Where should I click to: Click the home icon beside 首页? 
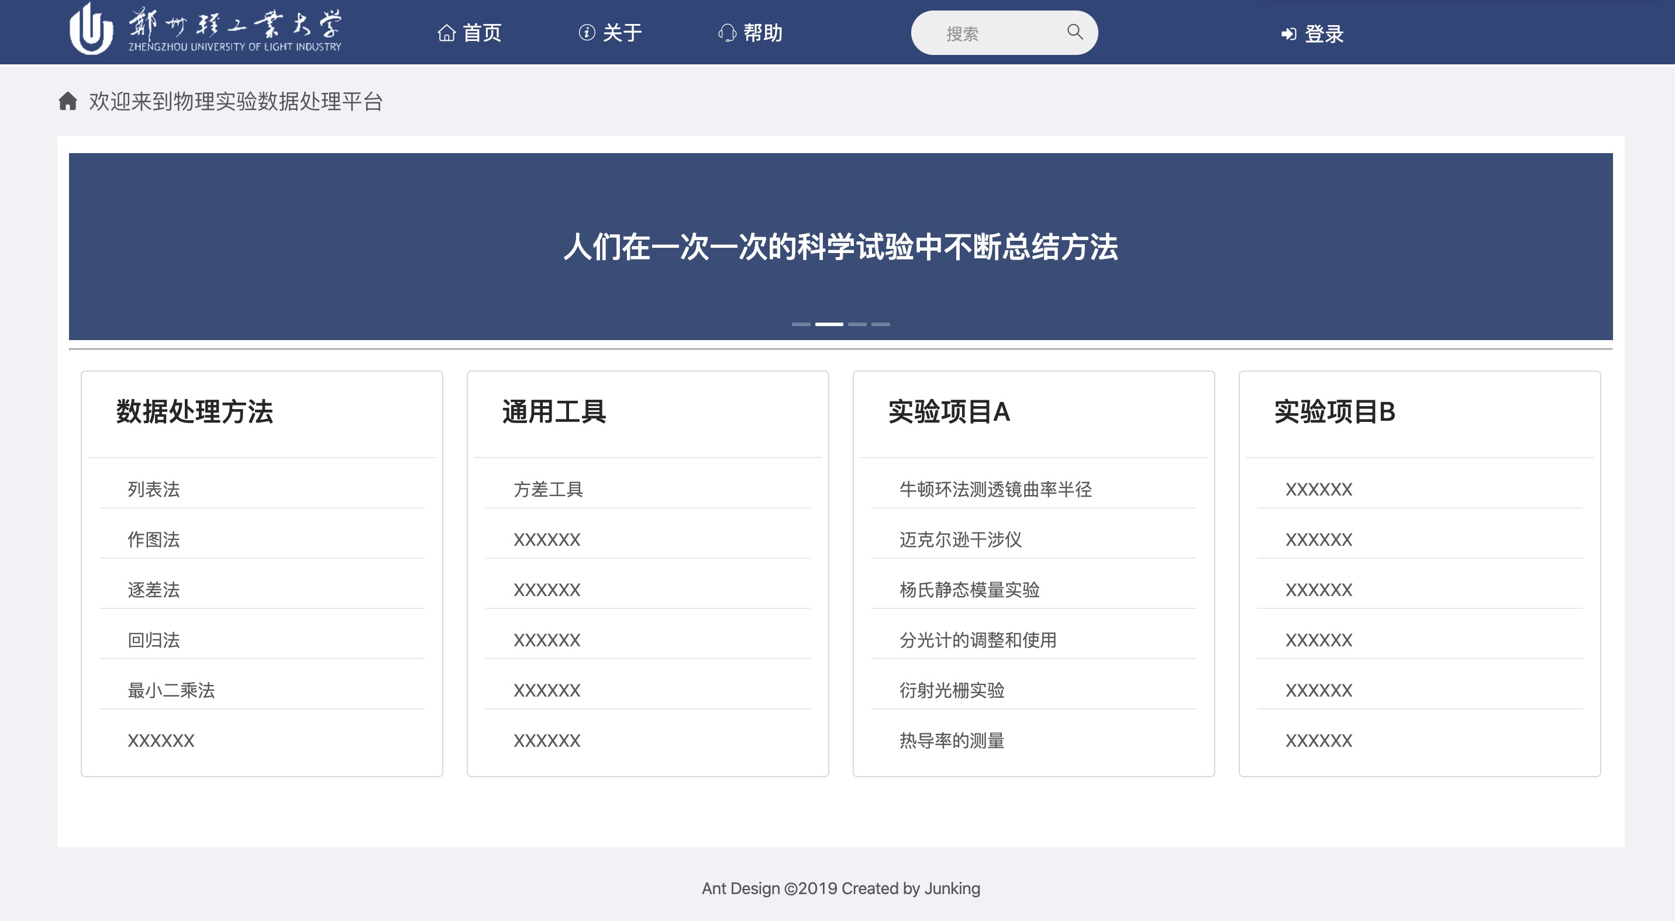point(446,33)
